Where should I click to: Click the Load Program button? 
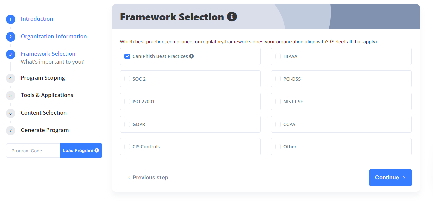click(x=81, y=151)
